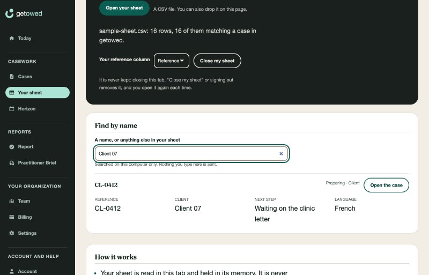Click the client value Client 07
429x275 pixels.
[x=188, y=208]
